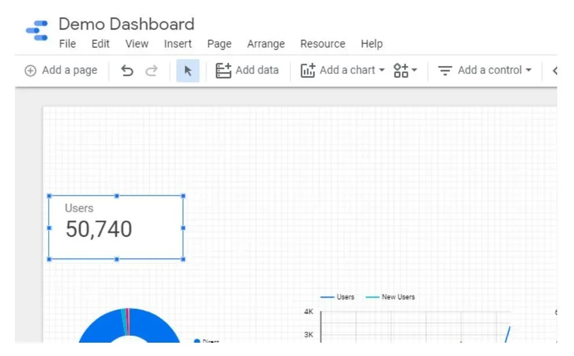Undo the last action
The width and height of the screenshot is (574, 356).
click(127, 70)
